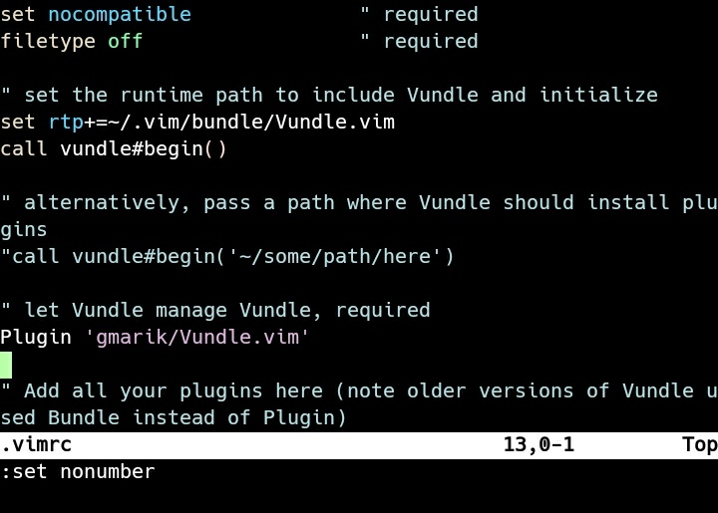
Task: Click 'required' comment on the filetype line
Action: point(431,41)
